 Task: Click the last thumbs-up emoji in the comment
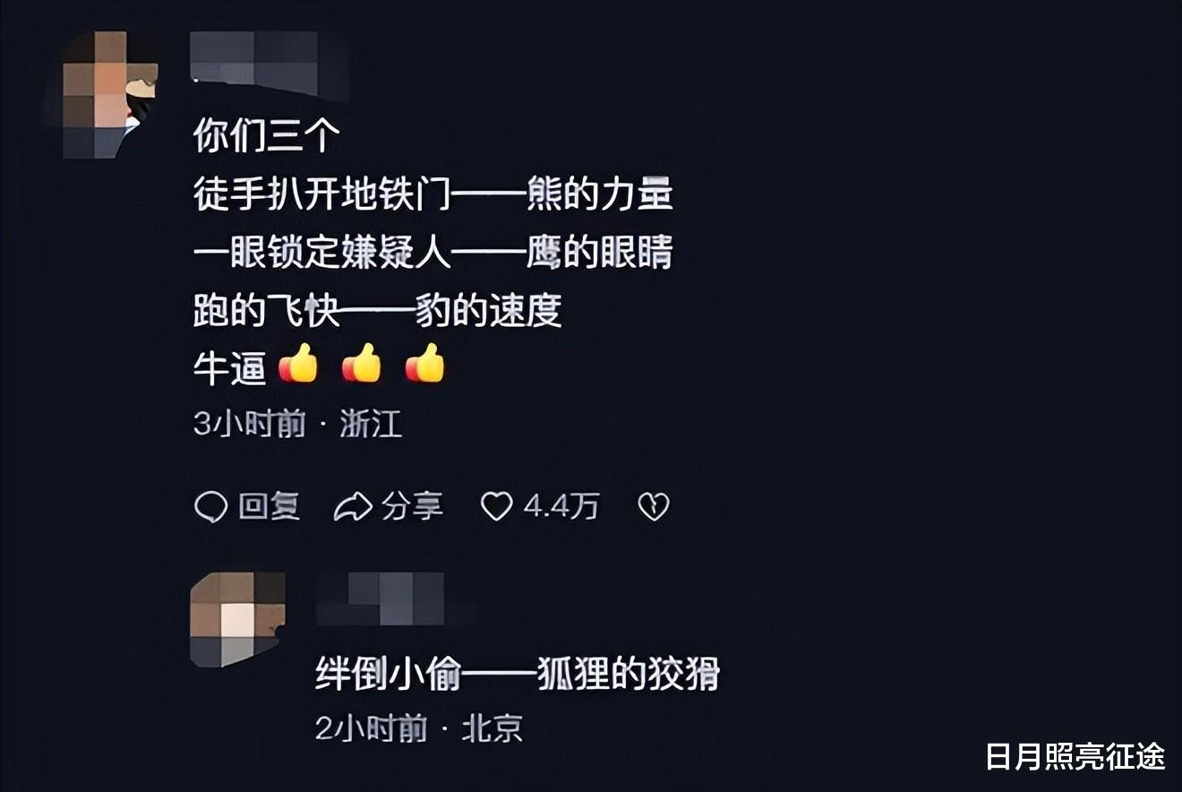coord(424,364)
